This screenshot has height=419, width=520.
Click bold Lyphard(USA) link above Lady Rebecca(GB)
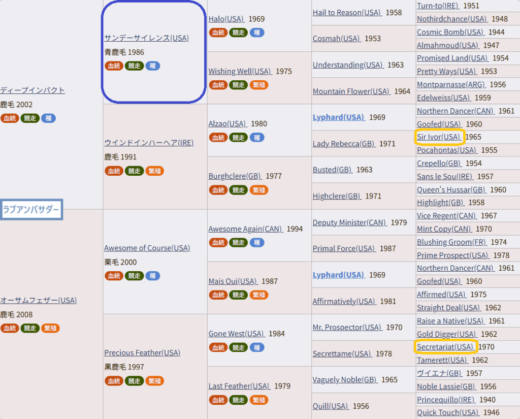point(338,117)
